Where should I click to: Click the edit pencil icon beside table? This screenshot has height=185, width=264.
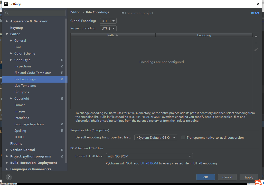256,50
